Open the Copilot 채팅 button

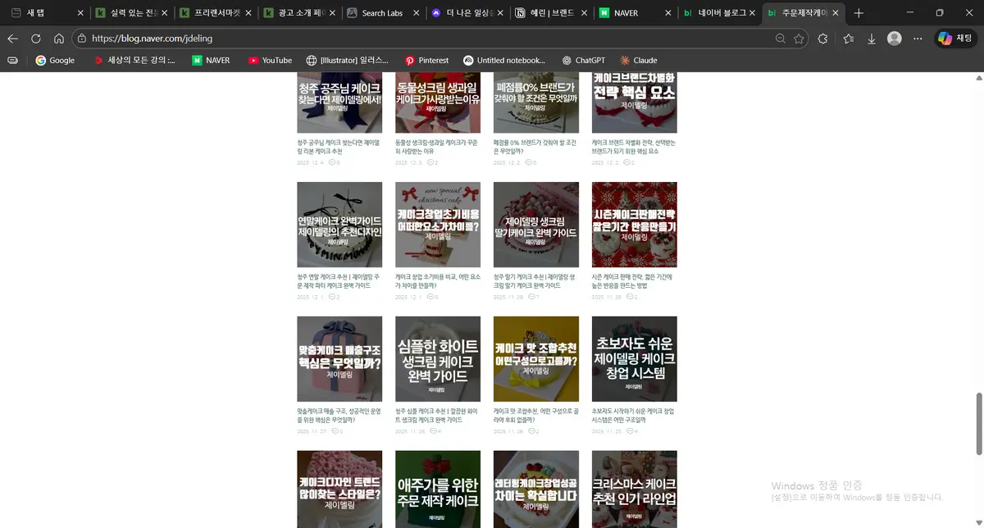coord(954,39)
